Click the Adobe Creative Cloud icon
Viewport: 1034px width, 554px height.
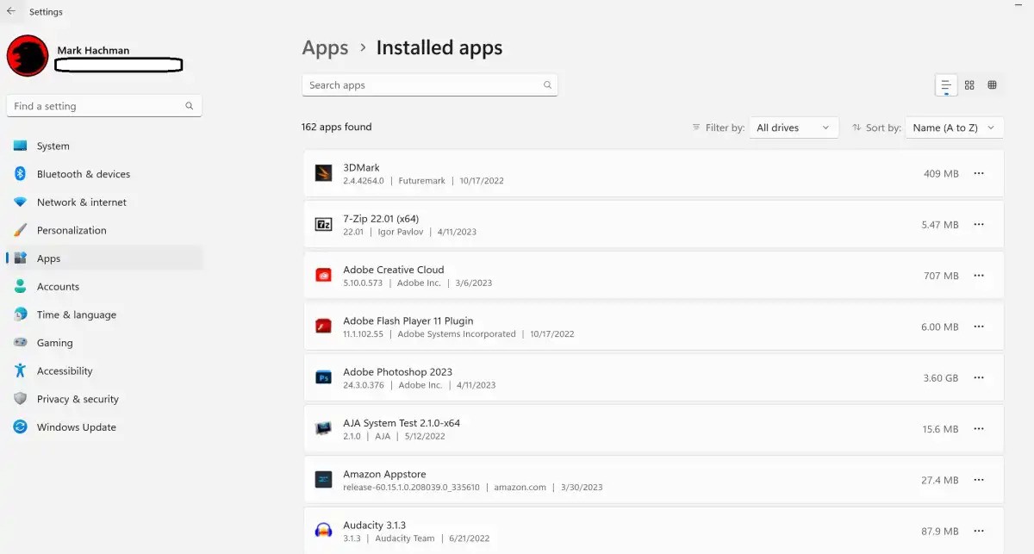[323, 276]
